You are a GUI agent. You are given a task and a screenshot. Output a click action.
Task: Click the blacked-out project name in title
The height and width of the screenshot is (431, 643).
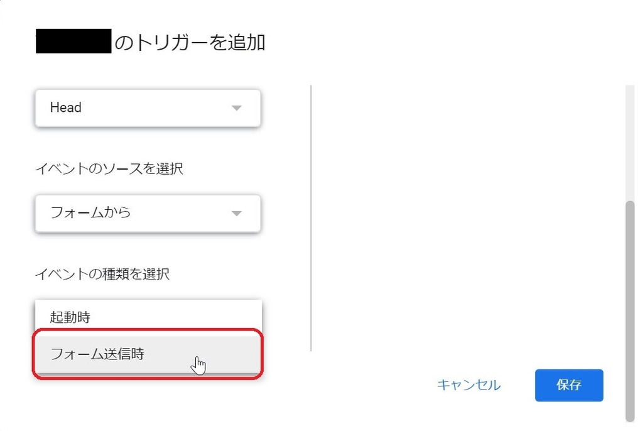click(73, 41)
